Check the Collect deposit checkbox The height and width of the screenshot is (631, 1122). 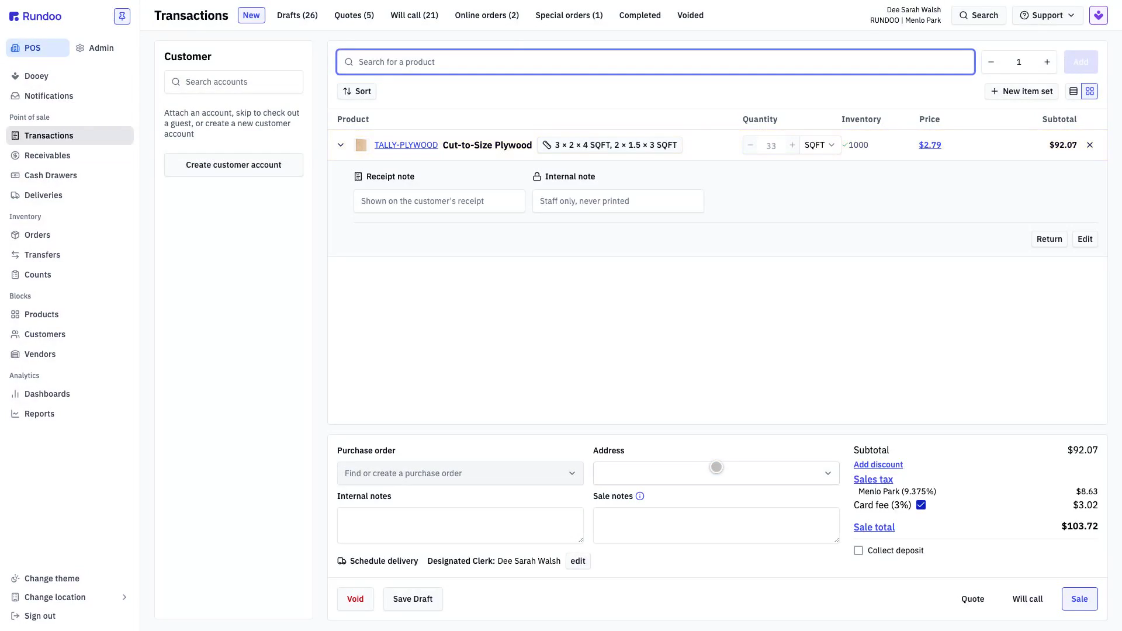[x=858, y=550]
